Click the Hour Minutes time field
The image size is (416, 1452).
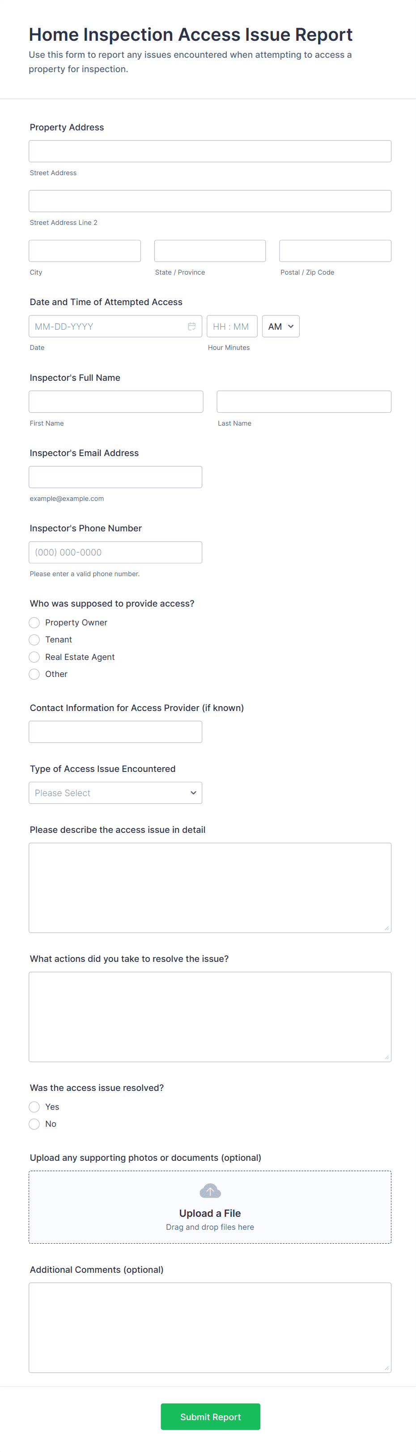pos(232,326)
